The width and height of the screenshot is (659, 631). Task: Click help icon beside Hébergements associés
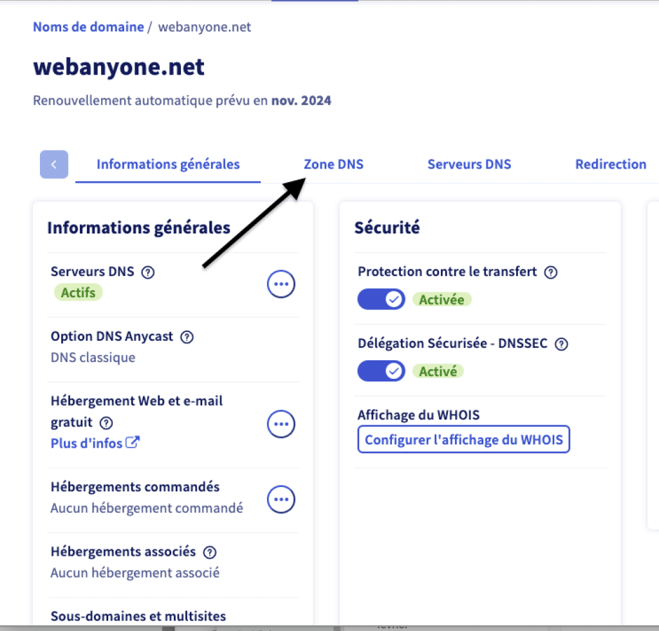click(209, 553)
